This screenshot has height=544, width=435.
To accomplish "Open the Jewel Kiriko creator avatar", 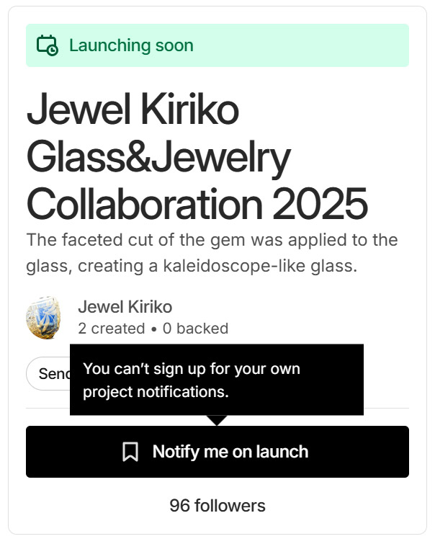I will pyautogui.click(x=44, y=318).
